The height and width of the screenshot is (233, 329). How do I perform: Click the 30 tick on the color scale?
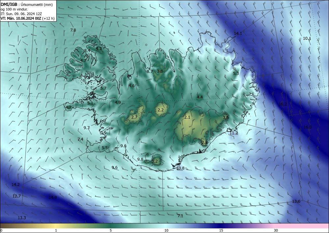click(276, 231)
